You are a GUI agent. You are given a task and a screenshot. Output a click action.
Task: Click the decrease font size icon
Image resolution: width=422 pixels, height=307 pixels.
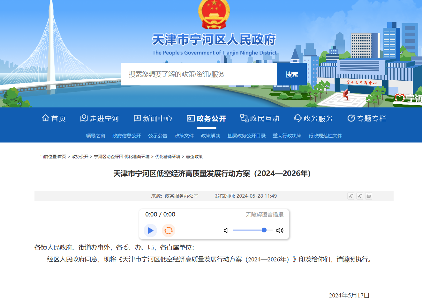pos(350,196)
